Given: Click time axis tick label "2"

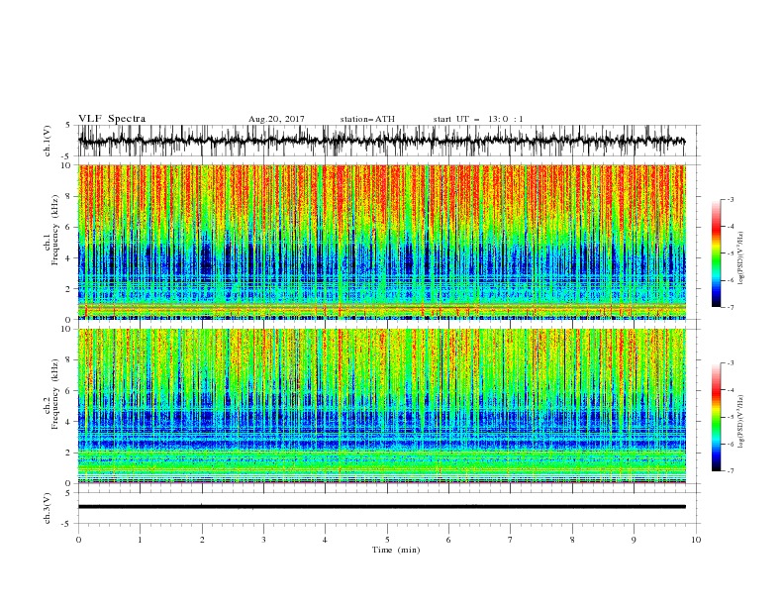Looking at the screenshot, I should point(202,540).
